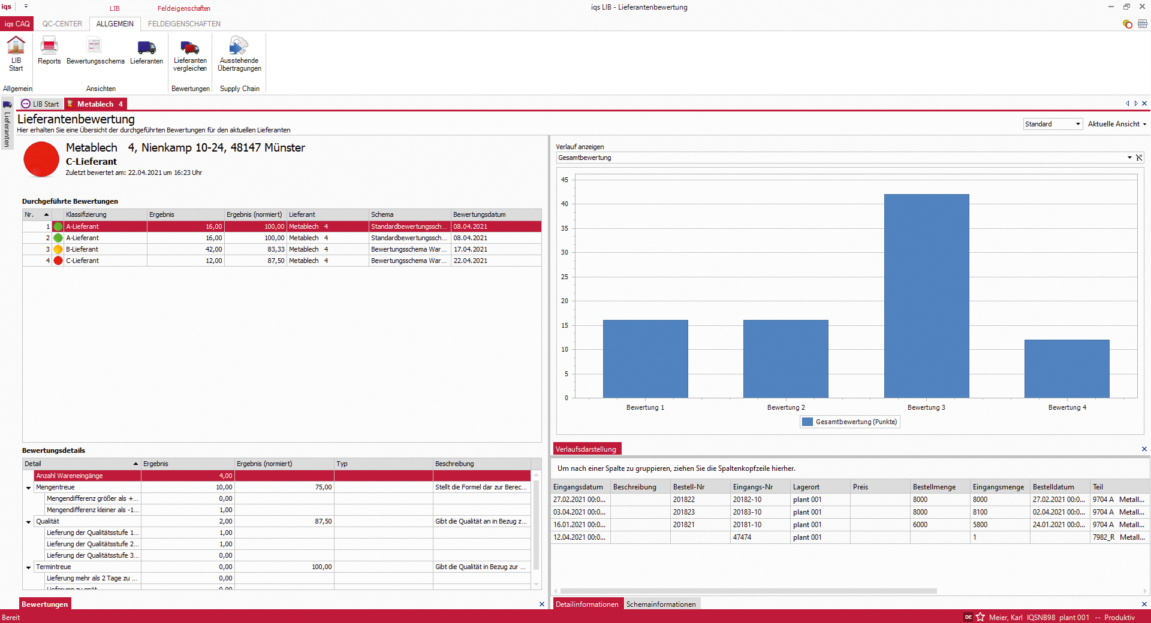
Task: Open the Standard view dropdown
Action: [x=1077, y=124]
